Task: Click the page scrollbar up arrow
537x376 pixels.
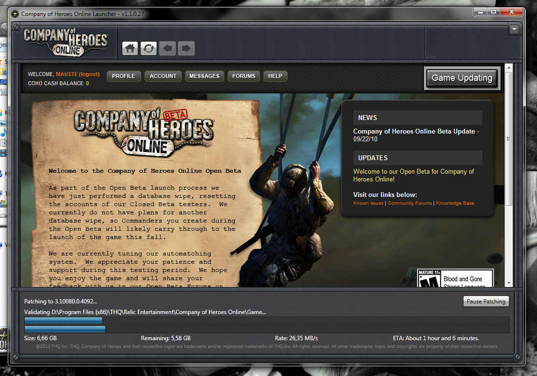Action: tap(509, 68)
